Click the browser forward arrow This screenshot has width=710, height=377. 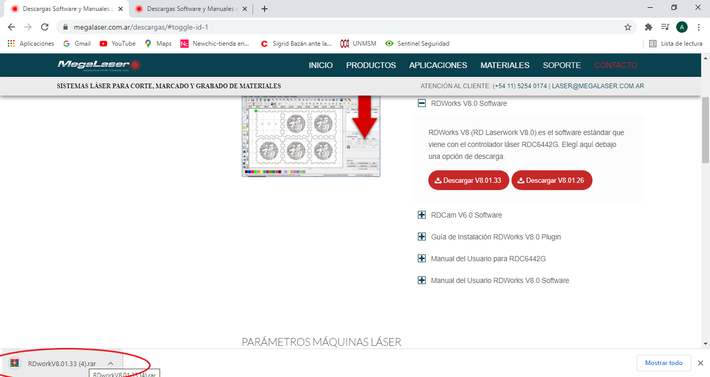click(x=28, y=27)
